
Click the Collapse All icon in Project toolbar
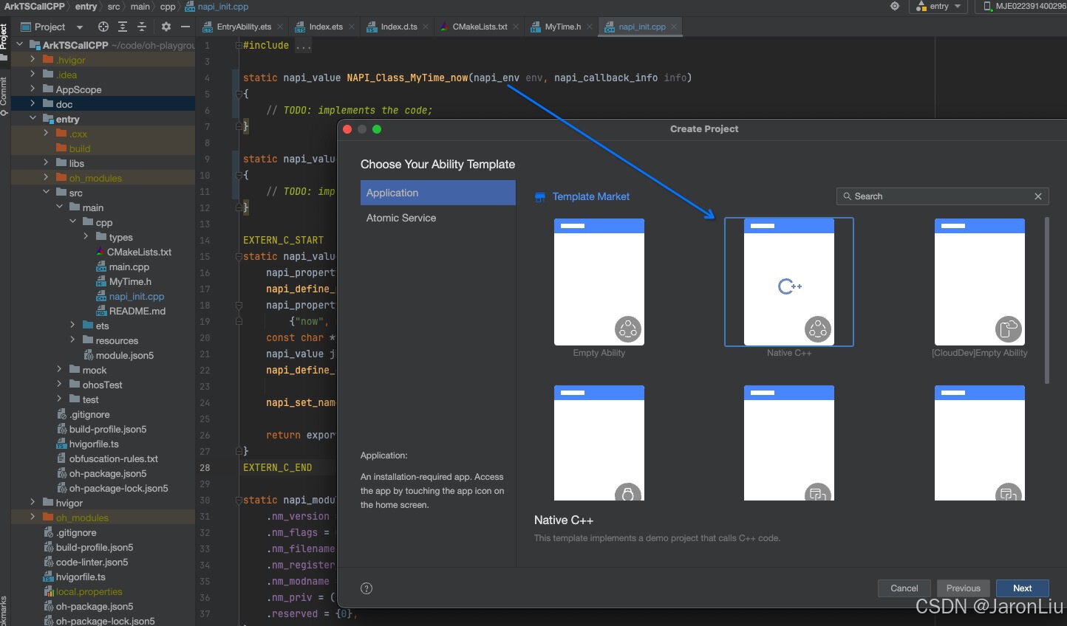click(142, 27)
